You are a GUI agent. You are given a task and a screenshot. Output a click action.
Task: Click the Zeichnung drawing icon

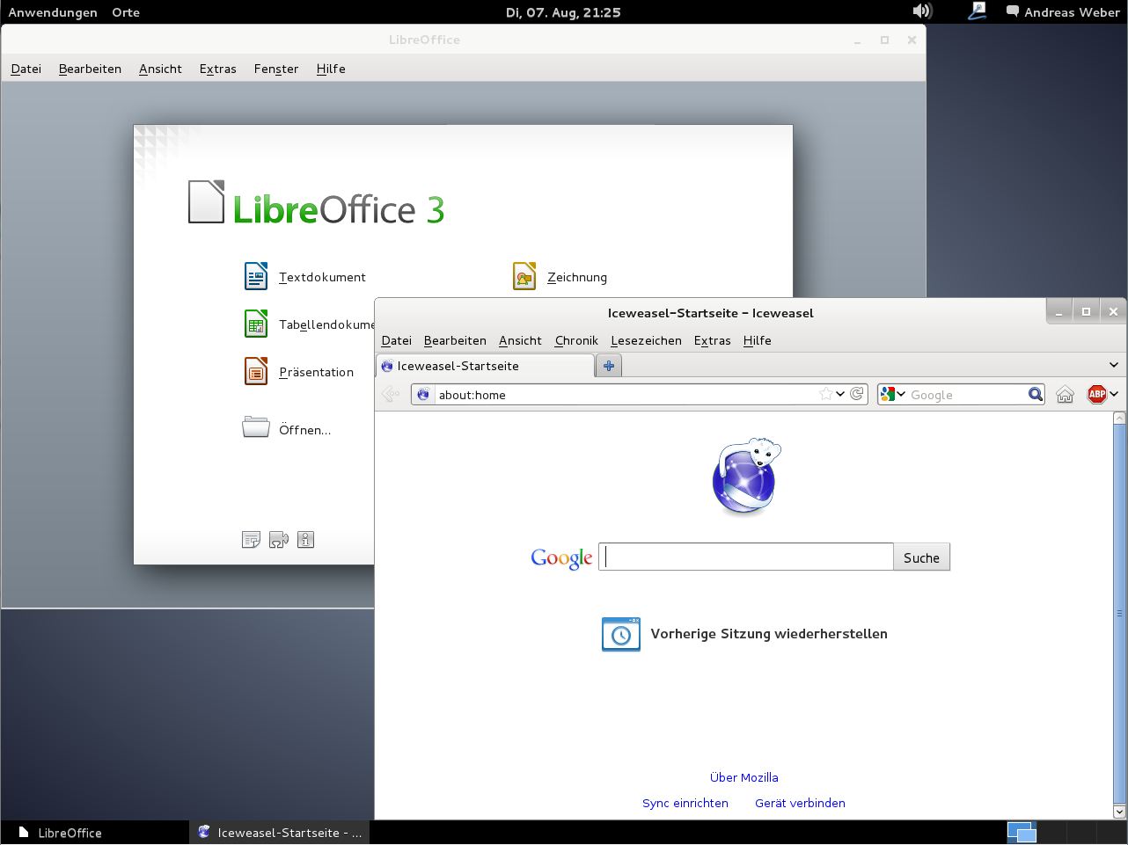coord(524,276)
